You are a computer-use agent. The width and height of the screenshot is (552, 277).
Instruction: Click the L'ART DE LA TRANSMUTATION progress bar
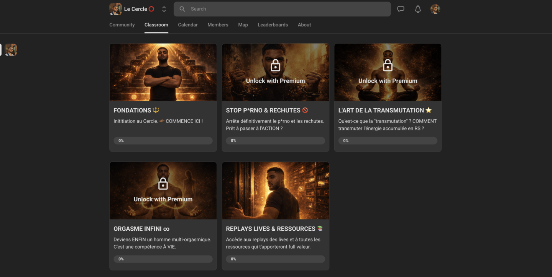388,141
